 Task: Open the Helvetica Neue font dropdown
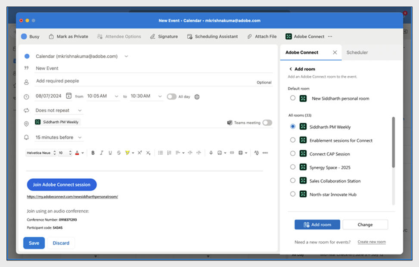[41, 153]
